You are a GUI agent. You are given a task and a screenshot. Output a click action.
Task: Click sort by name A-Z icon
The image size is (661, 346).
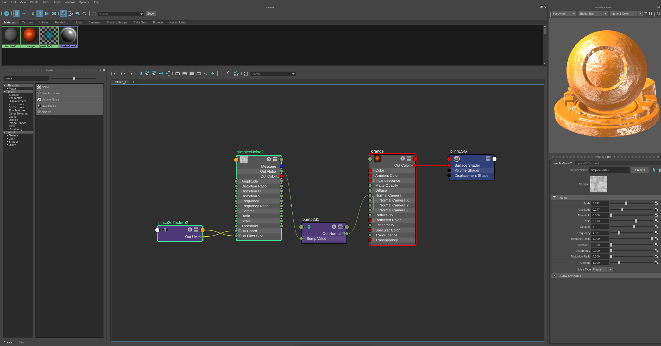click(x=63, y=14)
